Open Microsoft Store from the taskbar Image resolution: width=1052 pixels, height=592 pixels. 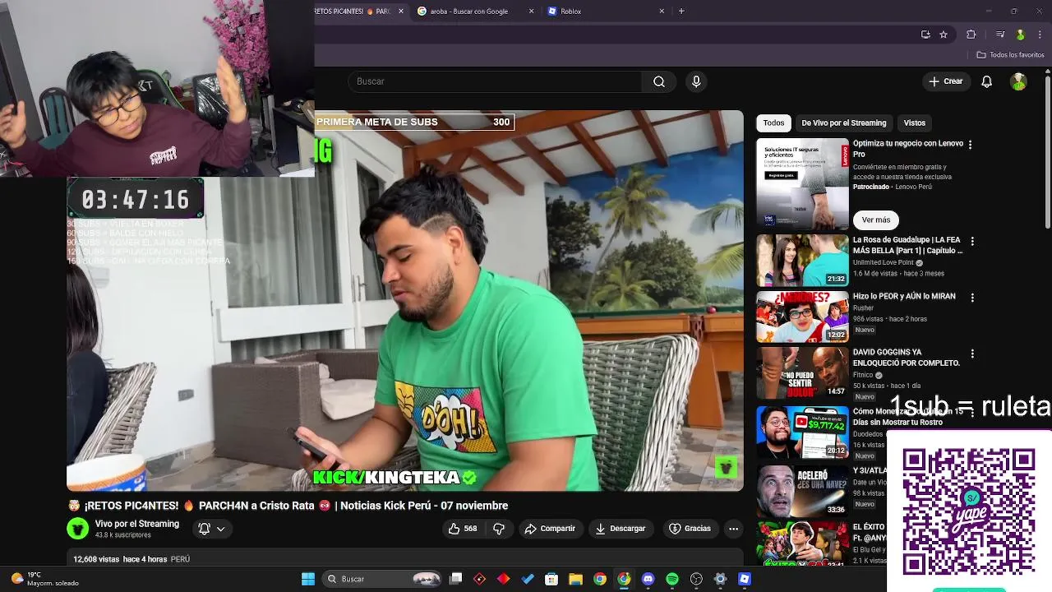(x=551, y=579)
